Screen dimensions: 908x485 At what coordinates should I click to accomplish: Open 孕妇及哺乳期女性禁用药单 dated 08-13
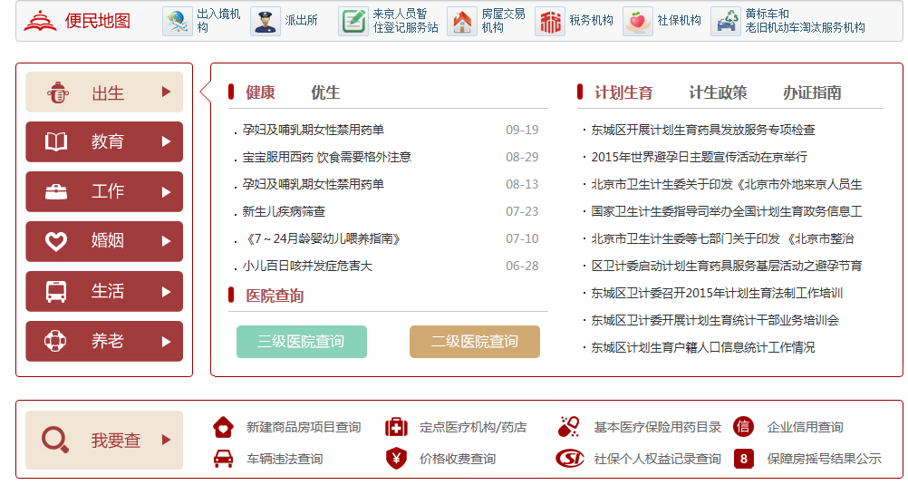[x=314, y=184]
